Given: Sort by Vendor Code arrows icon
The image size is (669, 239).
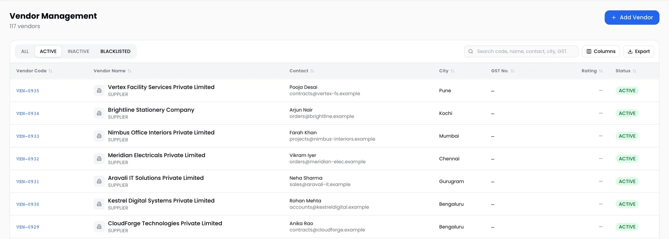Looking at the screenshot, I should click(50, 71).
